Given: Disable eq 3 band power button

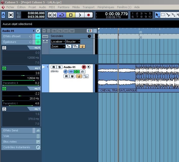Looking at the screenshot, I should click(x=4, y=68).
